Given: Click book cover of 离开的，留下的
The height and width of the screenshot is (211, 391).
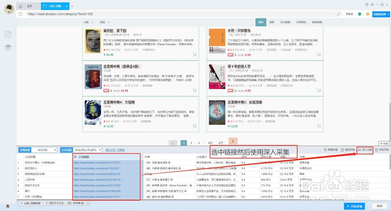Looking at the screenshot, I should [93, 41].
